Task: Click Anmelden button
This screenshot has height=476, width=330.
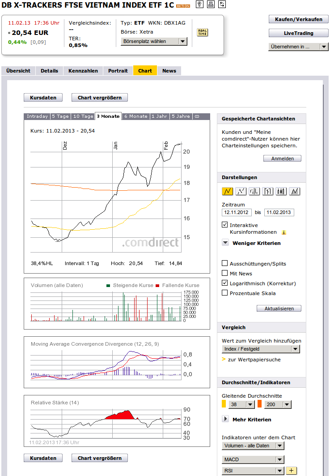Action: click(x=283, y=159)
